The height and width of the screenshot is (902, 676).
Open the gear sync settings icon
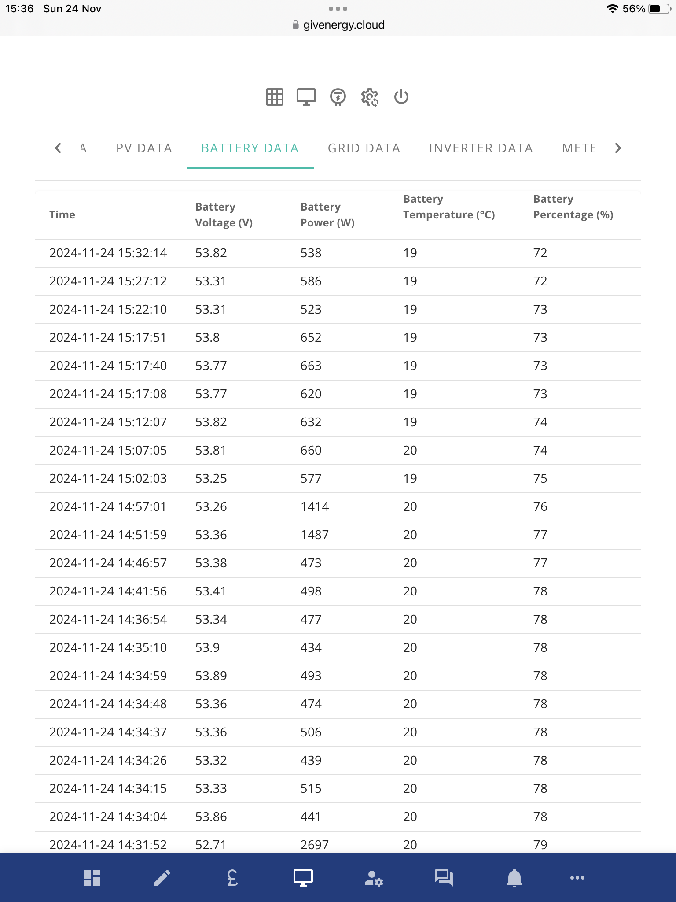pos(370,97)
